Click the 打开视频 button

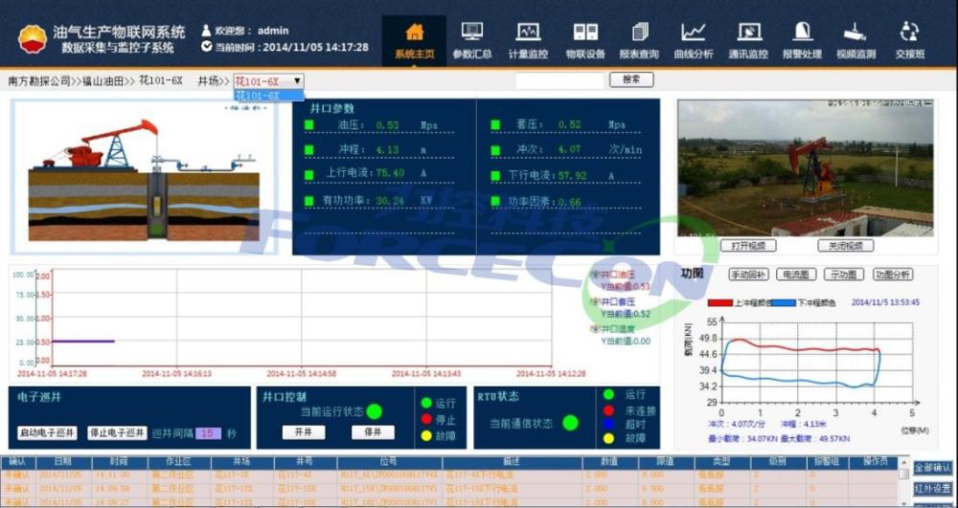tap(748, 246)
